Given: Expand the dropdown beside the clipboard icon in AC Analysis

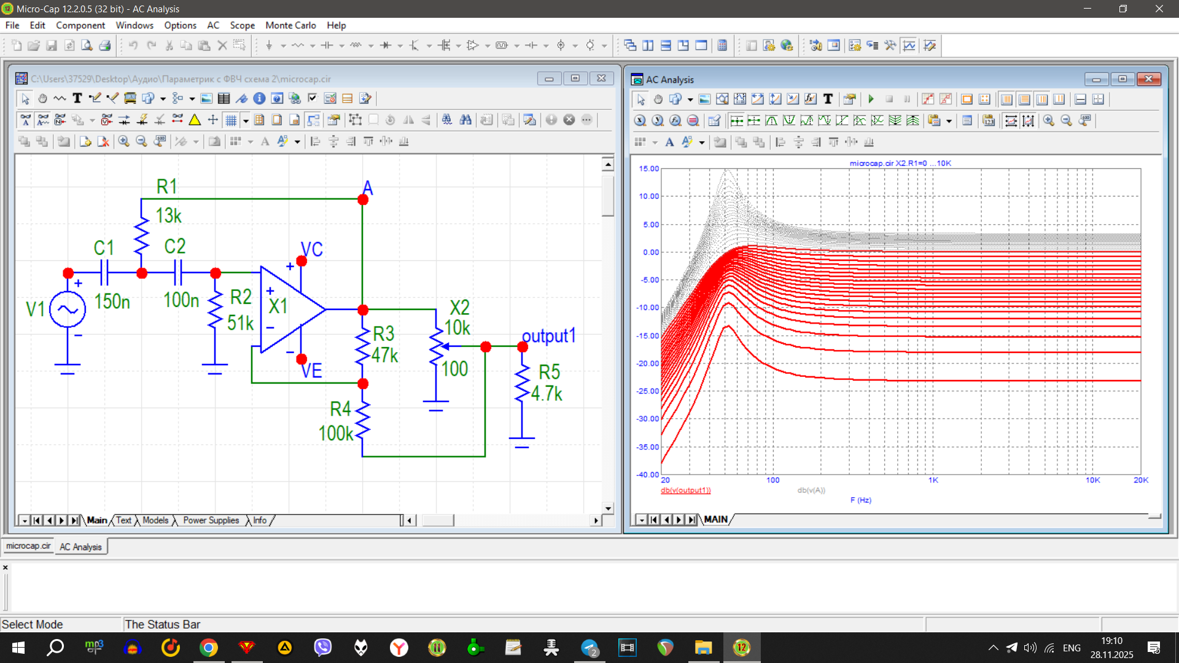Looking at the screenshot, I should pyautogui.click(x=949, y=121).
